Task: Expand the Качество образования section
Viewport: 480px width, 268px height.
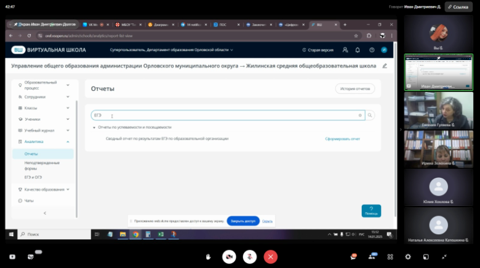Action: [x=68, y=190]
